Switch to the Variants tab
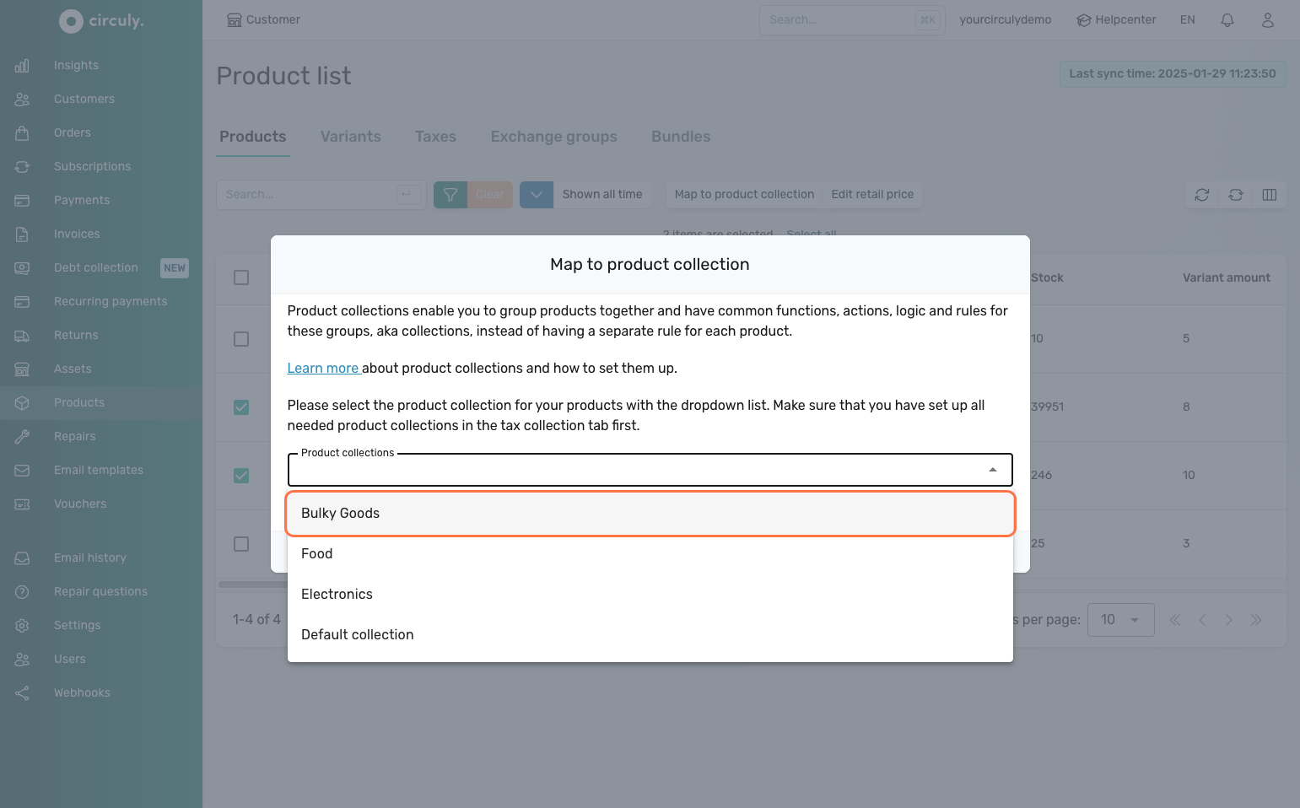Image resolution: width=1300 pixels, height=808 pixels. coord(351,137)
